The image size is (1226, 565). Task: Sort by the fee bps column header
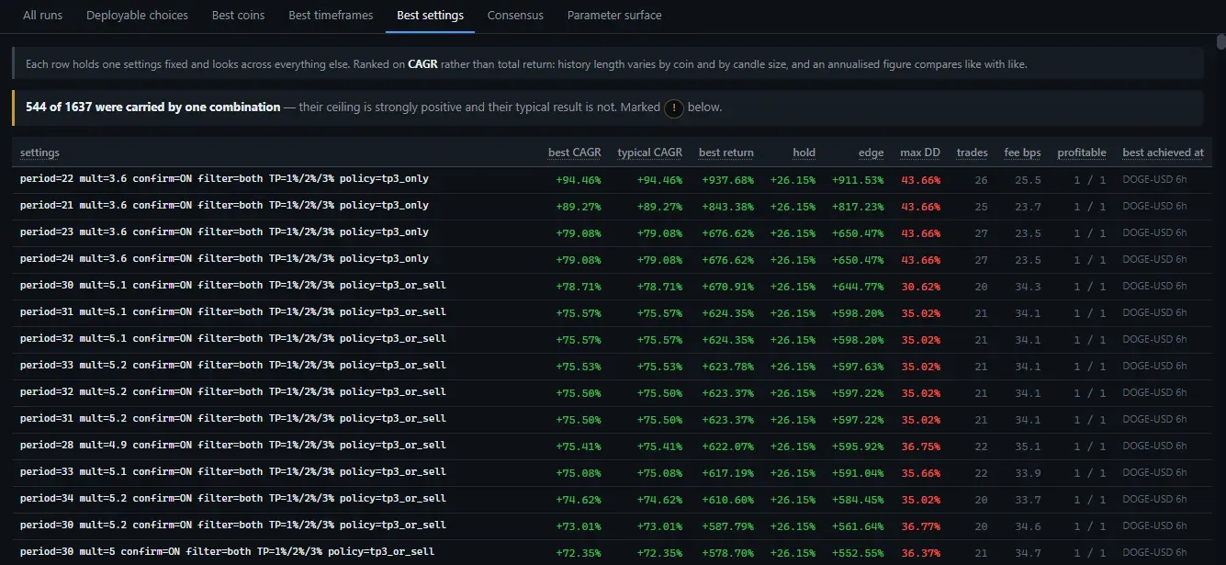1023,153
